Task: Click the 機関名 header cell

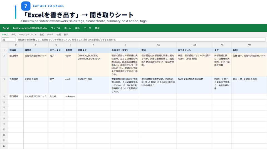Action: coord(36,50)
